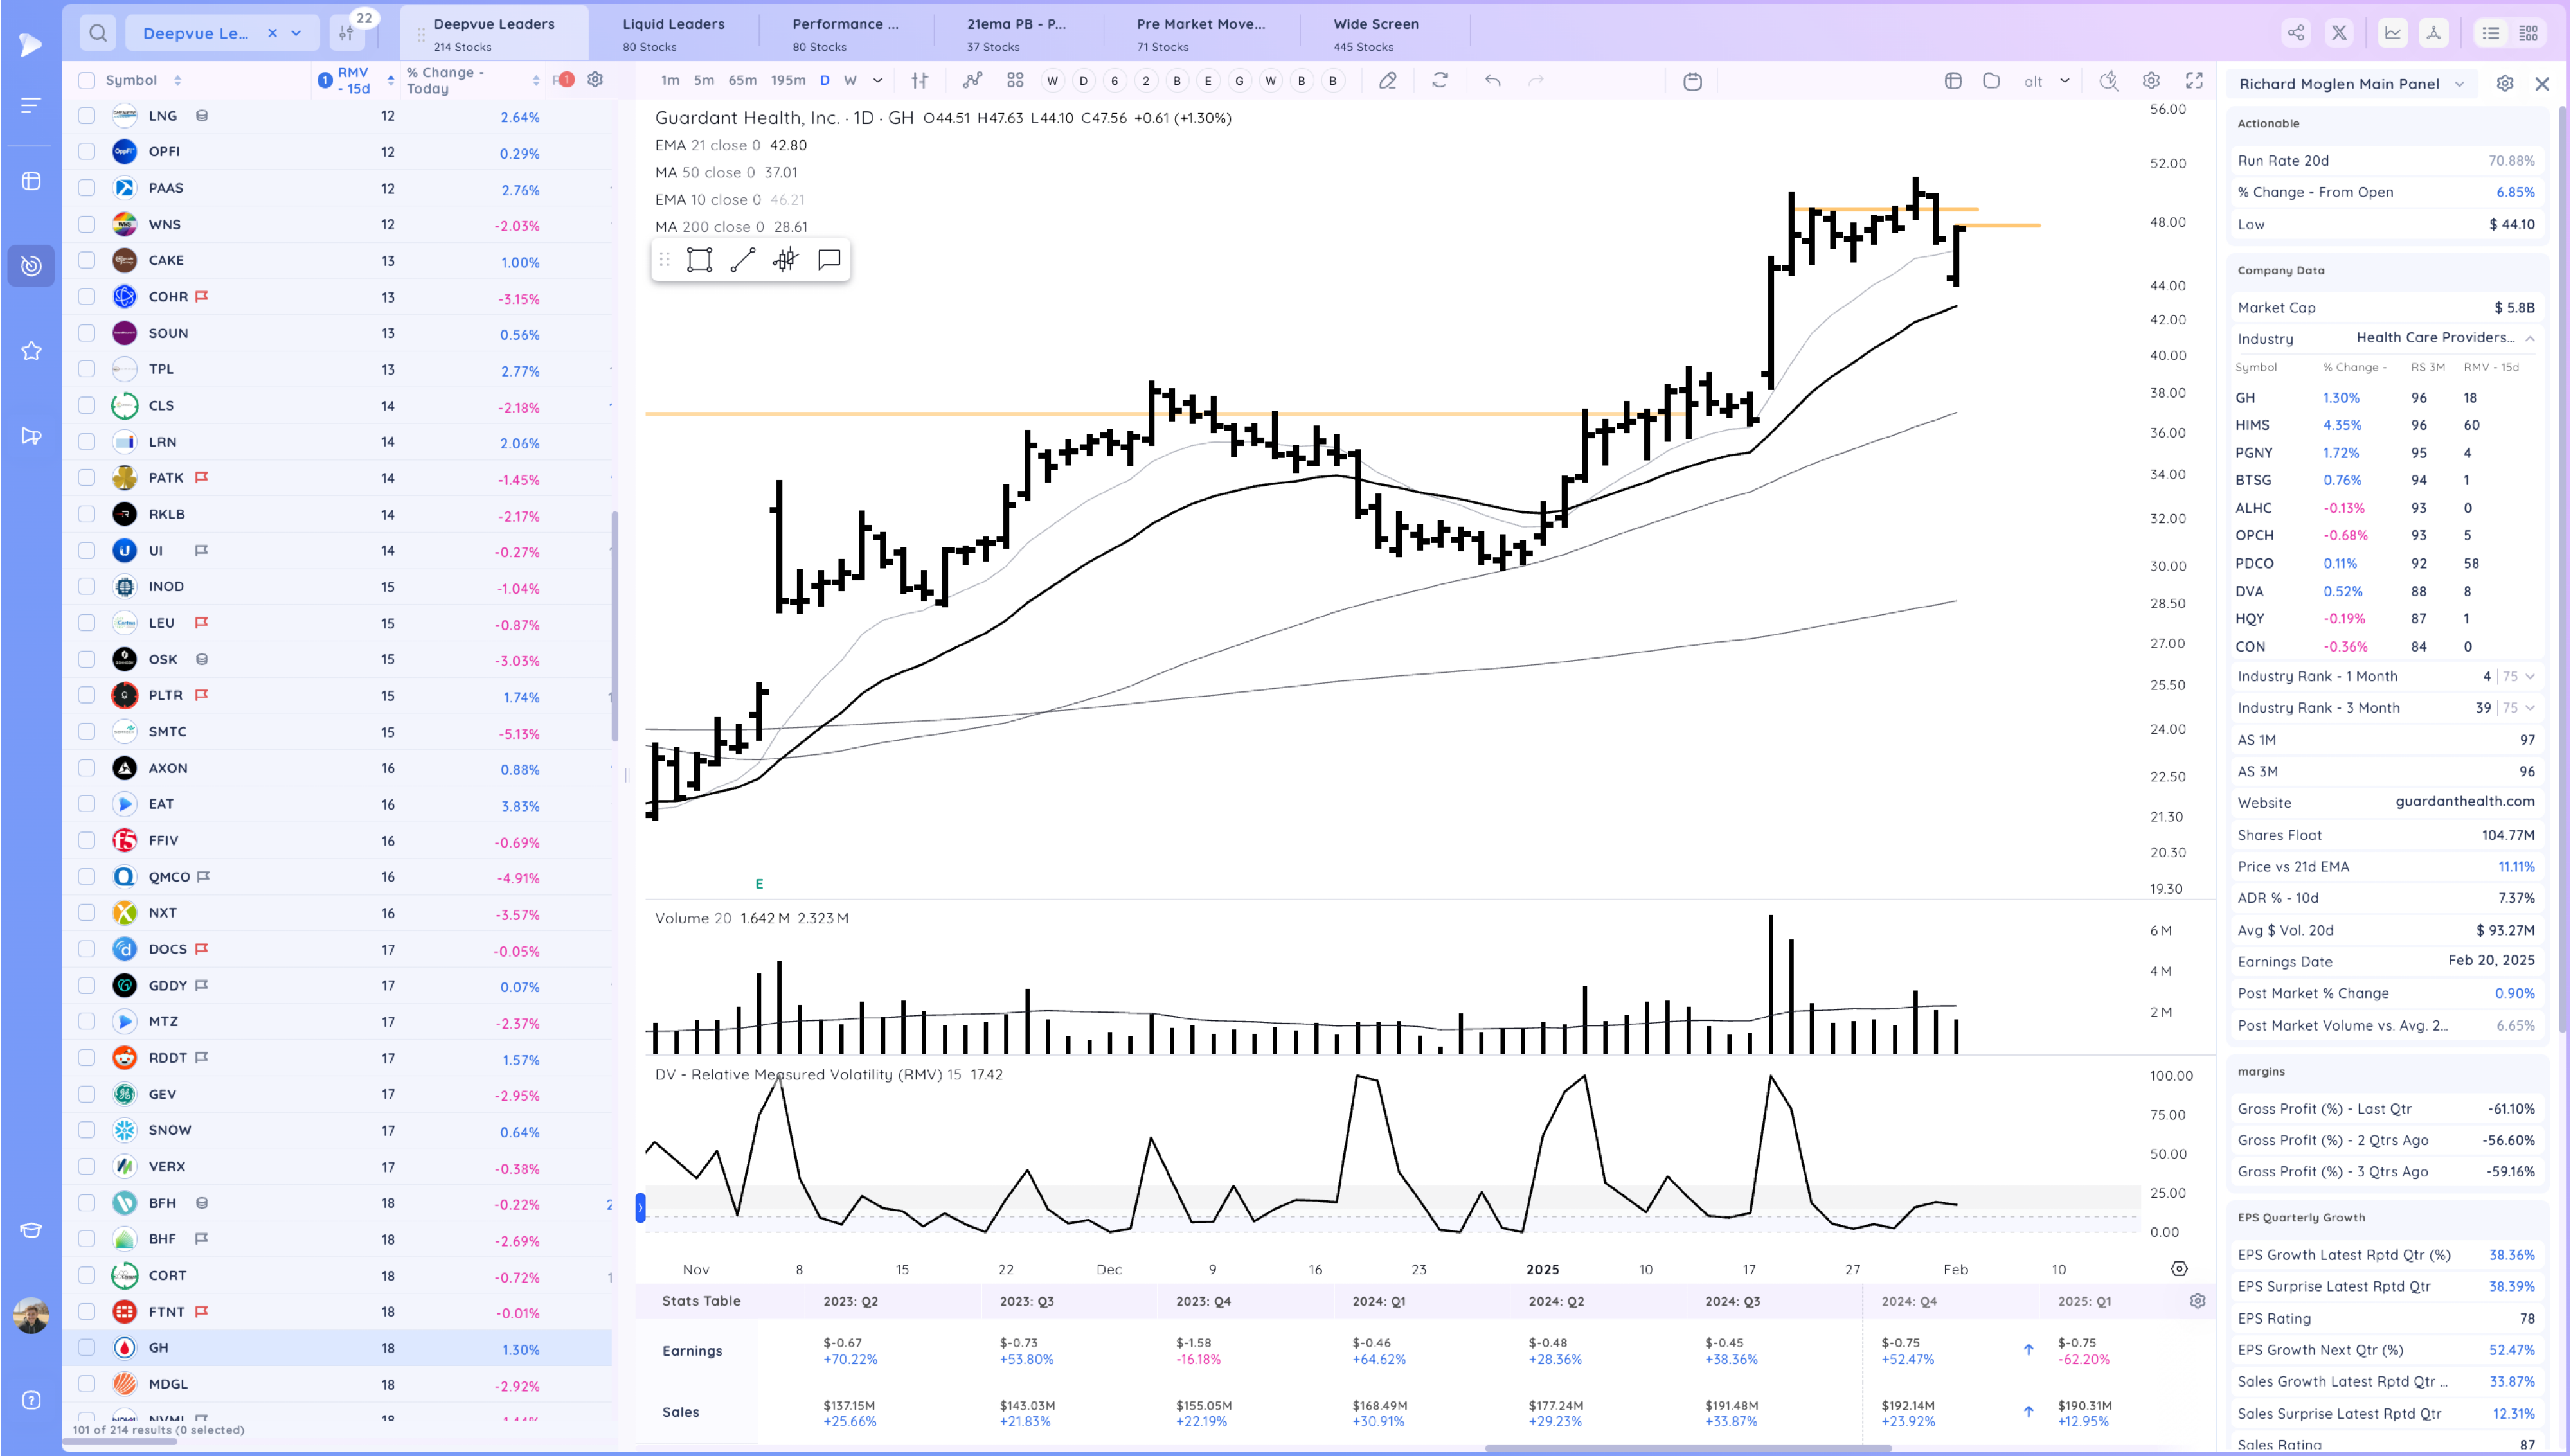Open the Richard Moglen Main Panel dropdown
The width and height of the screenshot is (2571, 1456).
click(2459, 84)
